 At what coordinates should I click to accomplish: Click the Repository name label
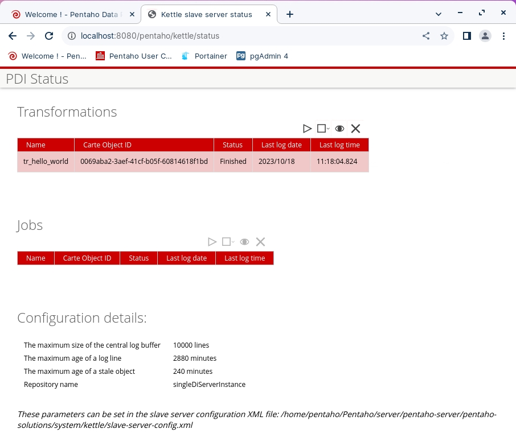[x=51, y=385]
